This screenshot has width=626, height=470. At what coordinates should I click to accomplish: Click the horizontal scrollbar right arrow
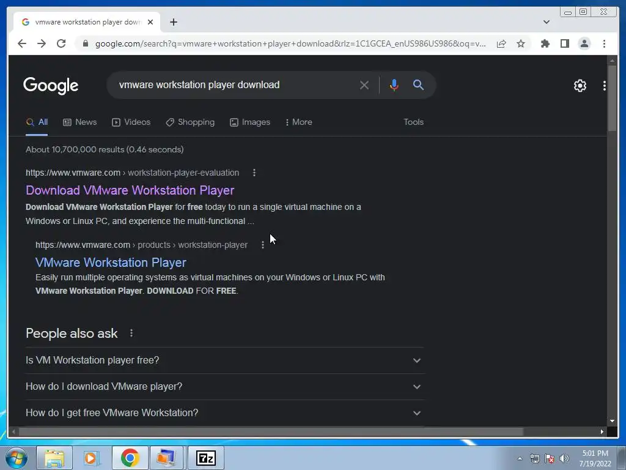602,431
